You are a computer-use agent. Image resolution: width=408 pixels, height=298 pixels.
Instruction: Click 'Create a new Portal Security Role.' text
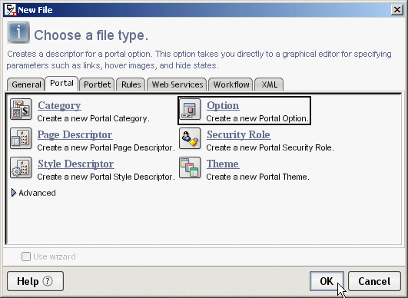(270, 147)
